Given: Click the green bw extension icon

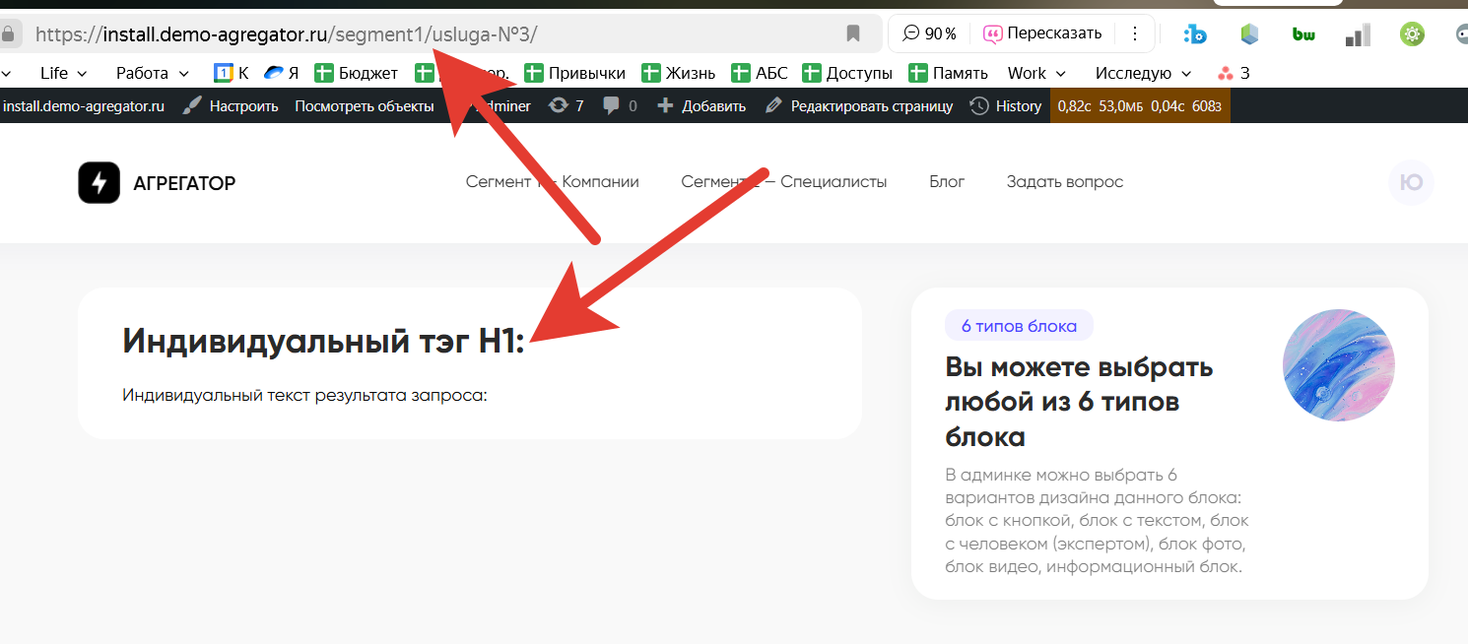Looking at the screenshot, I should pyautogui.click(x=1303, y=34).
